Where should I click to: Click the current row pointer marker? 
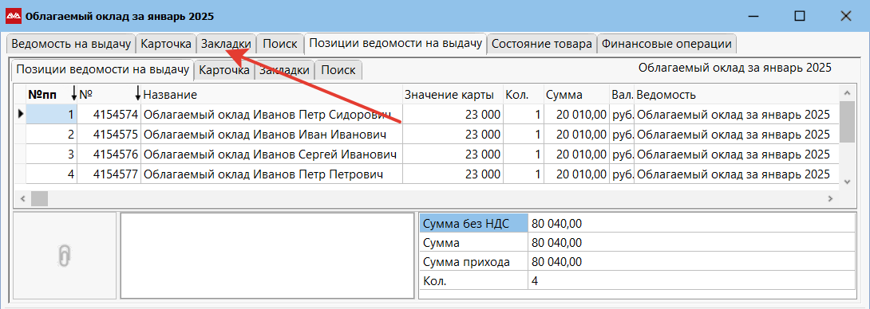pyautogui.click(x=21, y=114)
